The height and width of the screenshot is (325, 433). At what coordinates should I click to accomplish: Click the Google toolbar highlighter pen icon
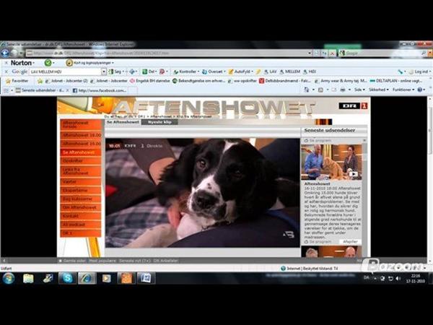pyautogui.click(x=258, y=71)
